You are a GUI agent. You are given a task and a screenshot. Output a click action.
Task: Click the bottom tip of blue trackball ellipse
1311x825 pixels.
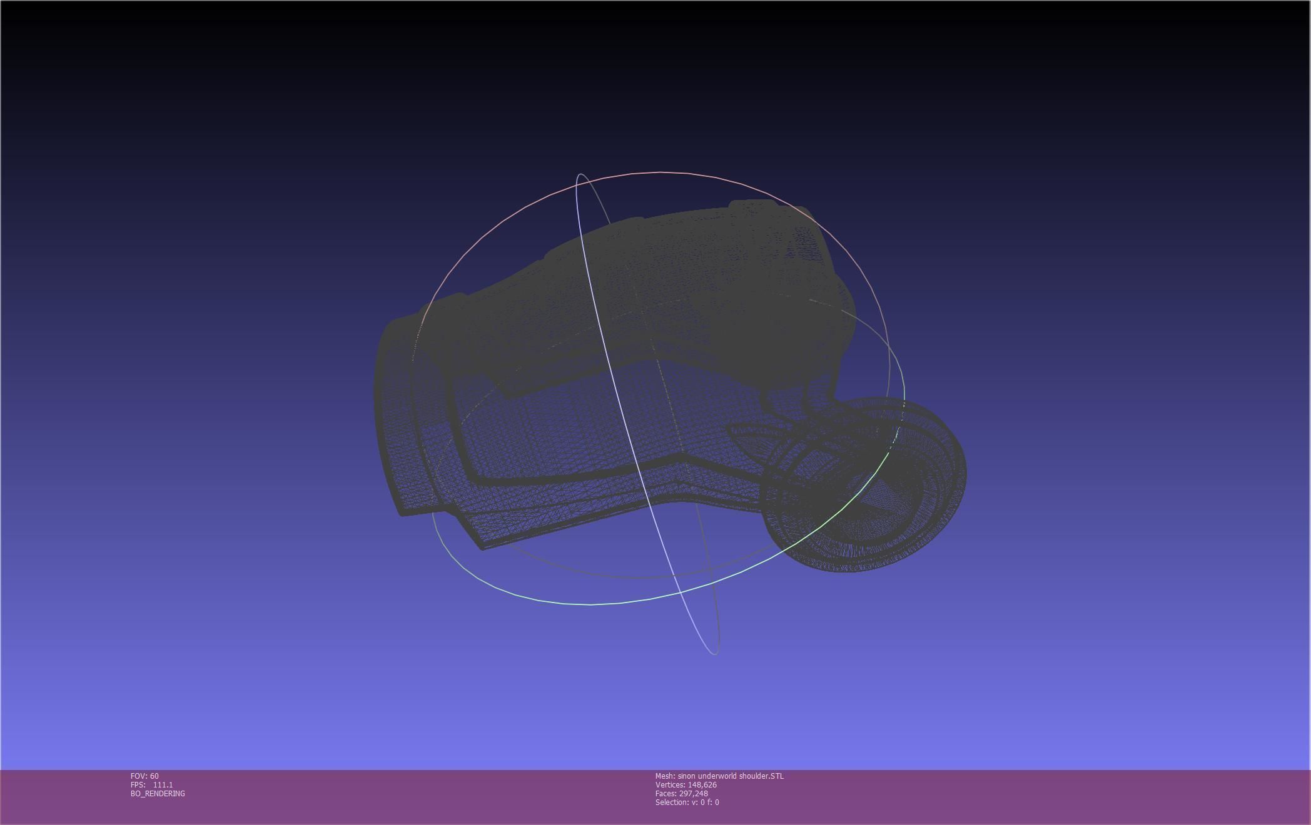click(715, 654)
